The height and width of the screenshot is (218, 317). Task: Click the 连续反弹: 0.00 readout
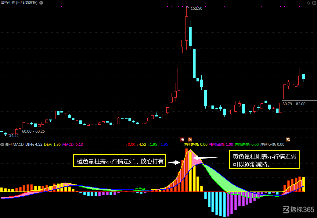click(x=272, y=145)
